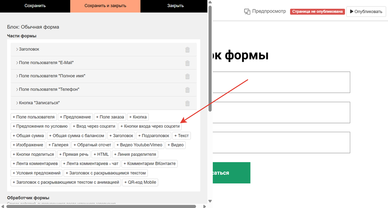Remove the Записаться button row via trash icon
388x208 pixels.
pyautogui.click(x=187, y=103)
